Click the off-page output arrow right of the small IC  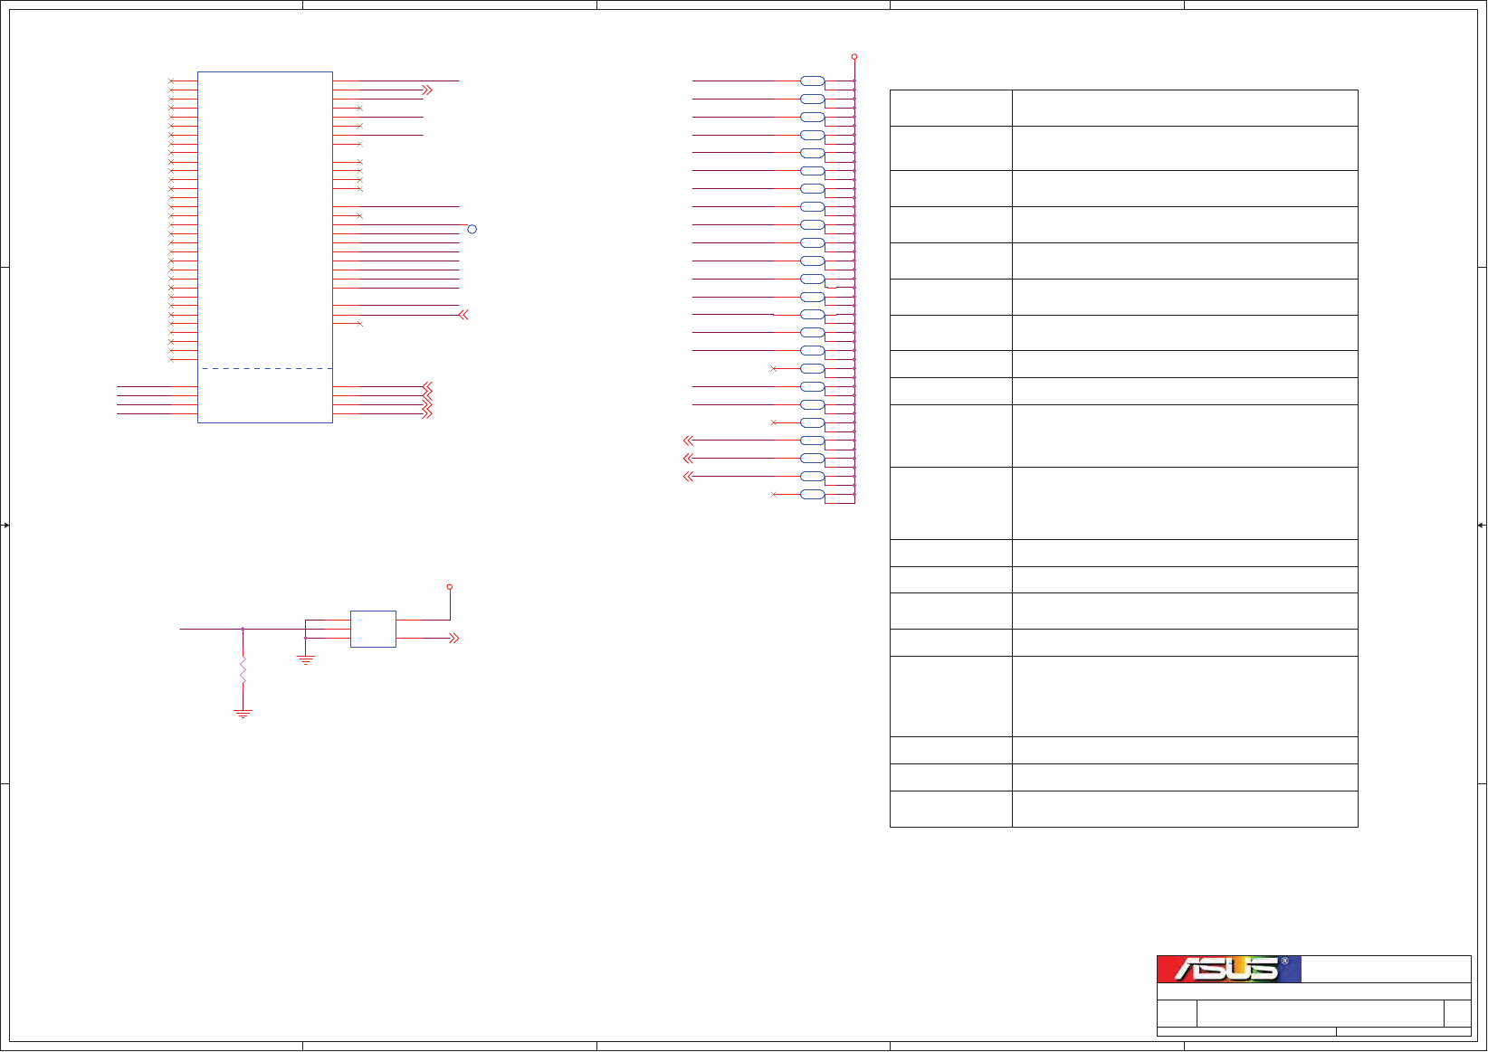[x=454, y=638]
